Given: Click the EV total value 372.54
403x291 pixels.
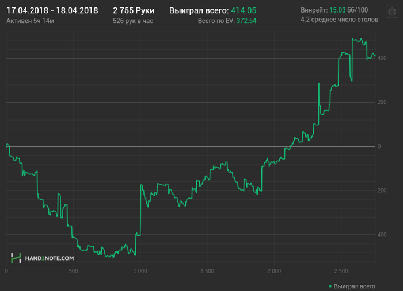Looking at the screenshot, I should click(246, 21).
